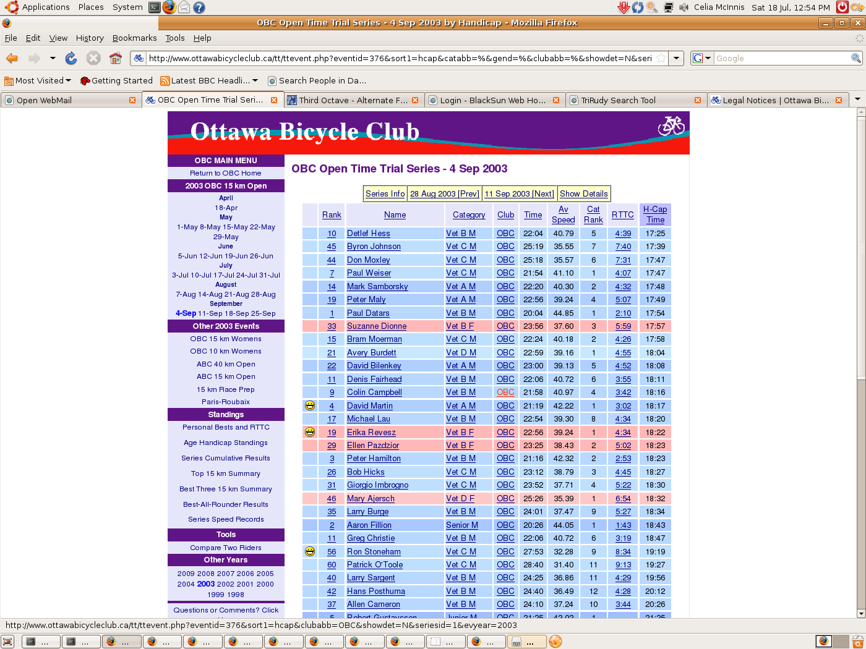Open the back history dropdown arrow
866x649 pixels.
[x=53, y=58]
